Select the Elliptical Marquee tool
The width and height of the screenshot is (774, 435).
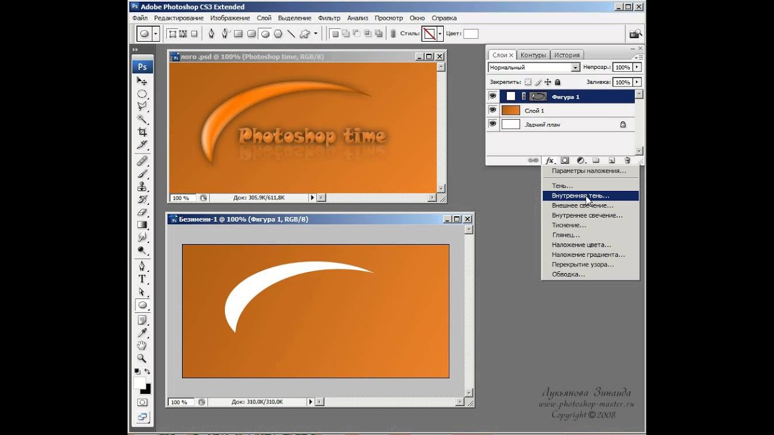pyautogui.click(x=142, y=94)
